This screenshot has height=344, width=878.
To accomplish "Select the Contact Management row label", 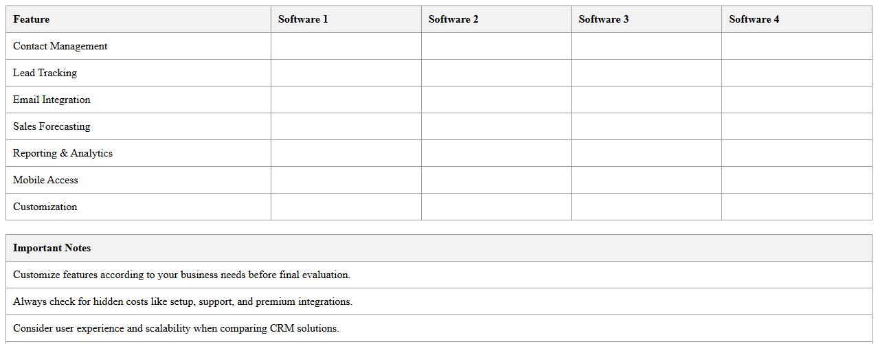I will [x=60, y=46].
